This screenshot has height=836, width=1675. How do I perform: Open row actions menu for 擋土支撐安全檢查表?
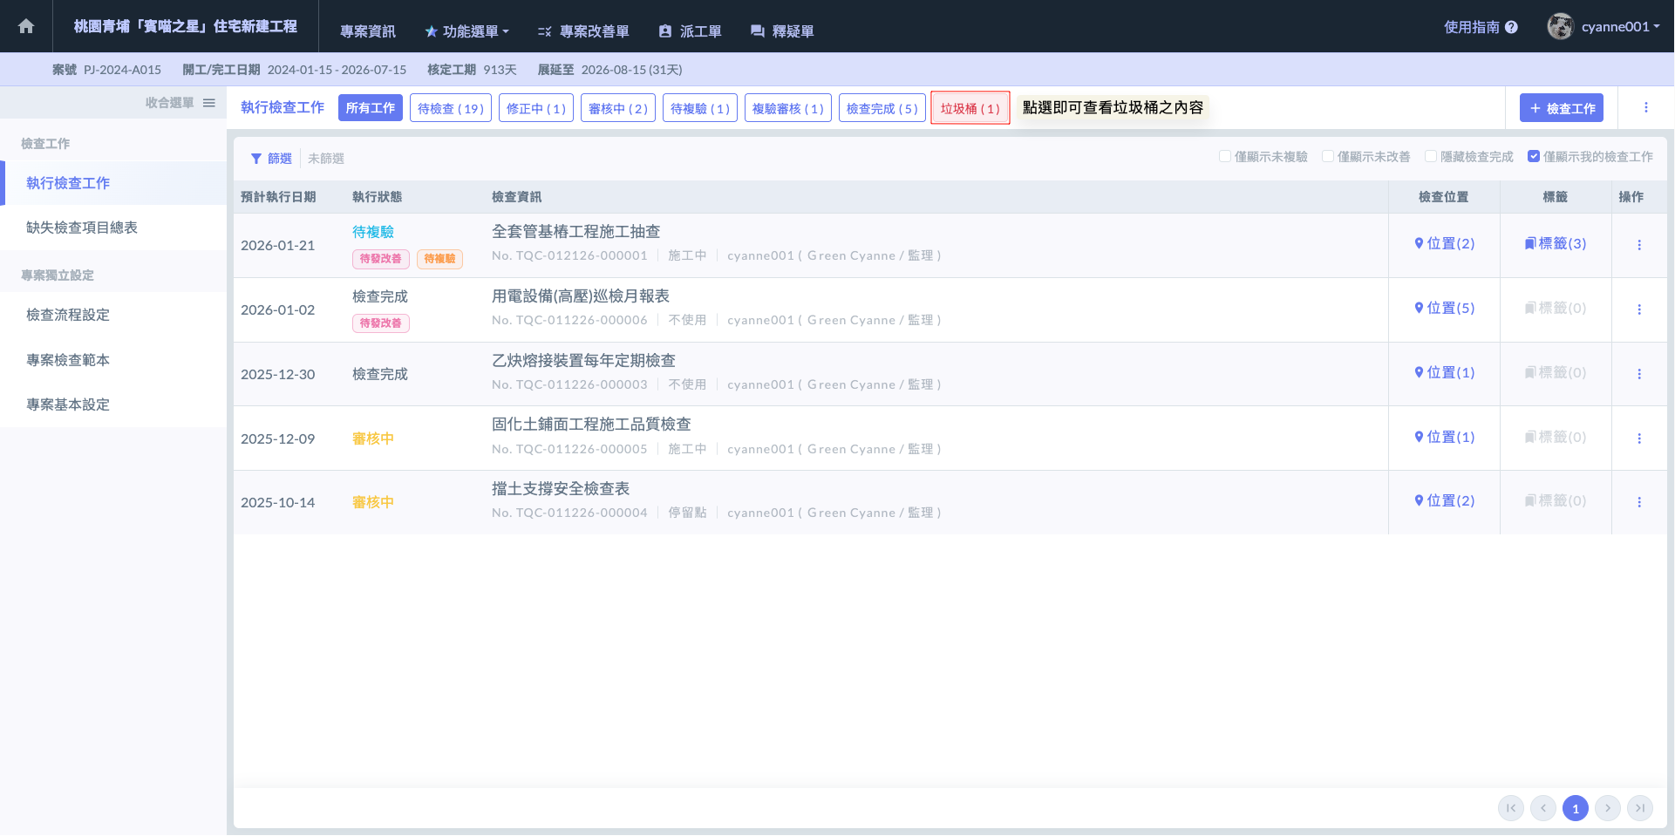coord(1638,502)
